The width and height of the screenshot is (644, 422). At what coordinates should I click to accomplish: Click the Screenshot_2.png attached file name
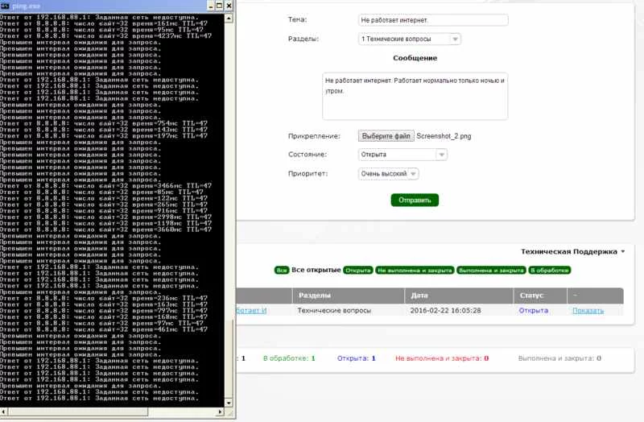click(444, 136)
